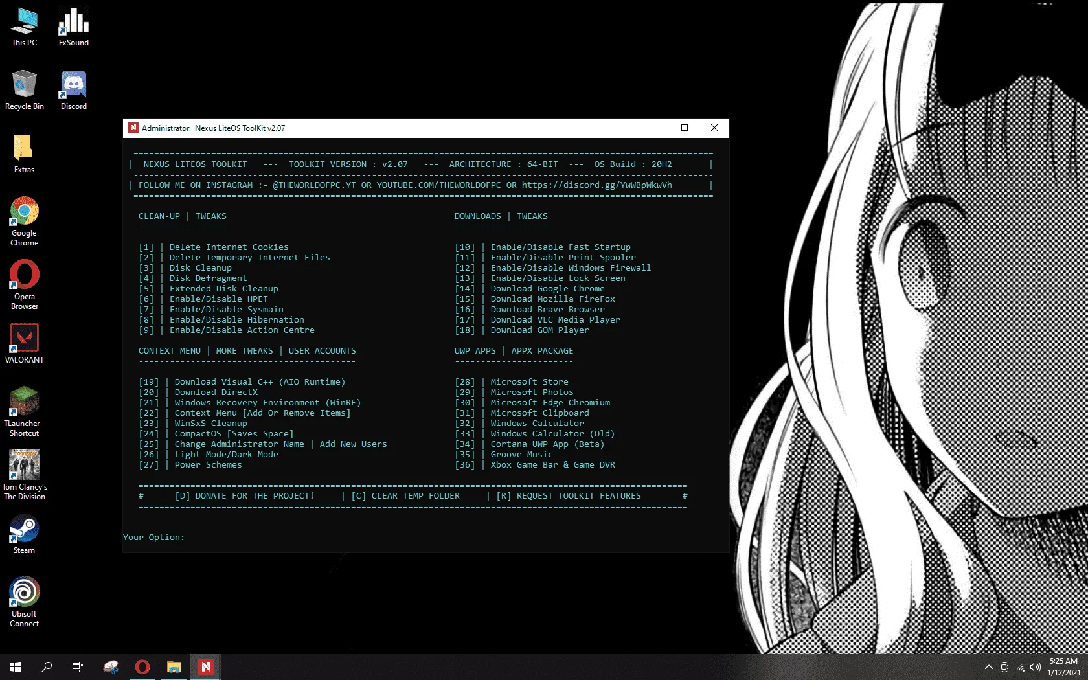The width and height of the screenshot is (1088, 680).
Task: Click the VALORANT desktop shortcut
Action: [25, 343]
